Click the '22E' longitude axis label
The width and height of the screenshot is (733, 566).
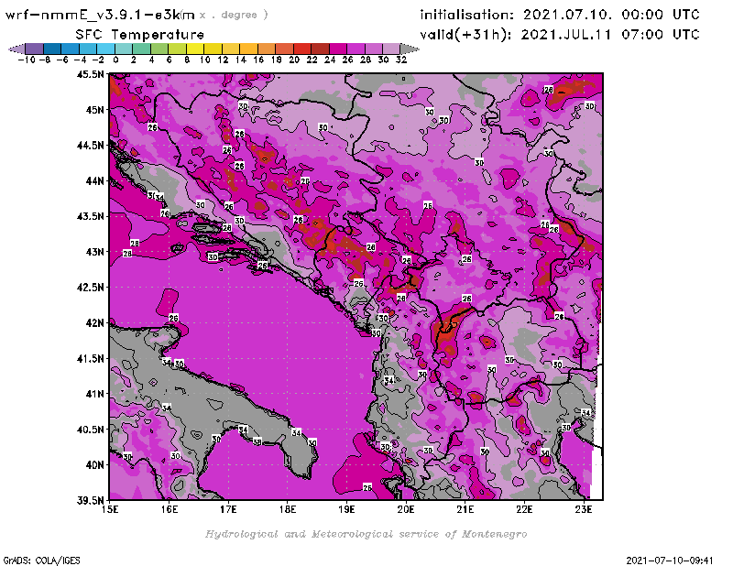click(x=524, y=509)
